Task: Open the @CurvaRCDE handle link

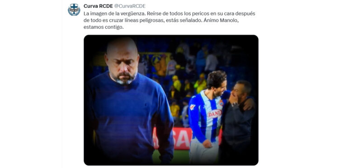Action: (130, 6)
